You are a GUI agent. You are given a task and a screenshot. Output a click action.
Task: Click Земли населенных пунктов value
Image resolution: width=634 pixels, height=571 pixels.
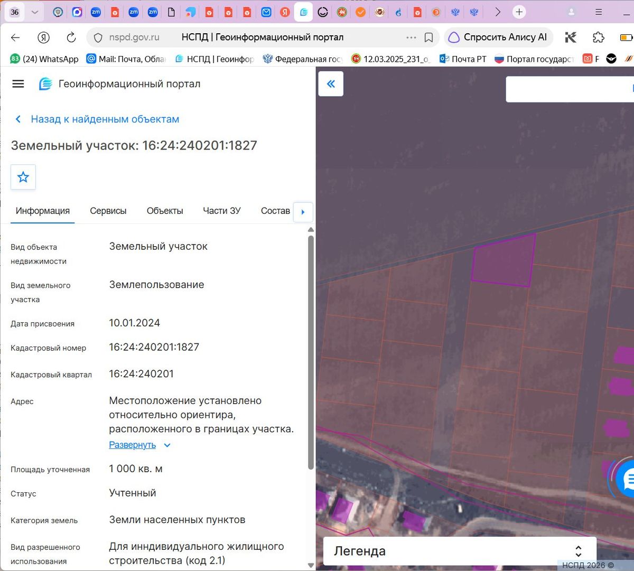177,520
